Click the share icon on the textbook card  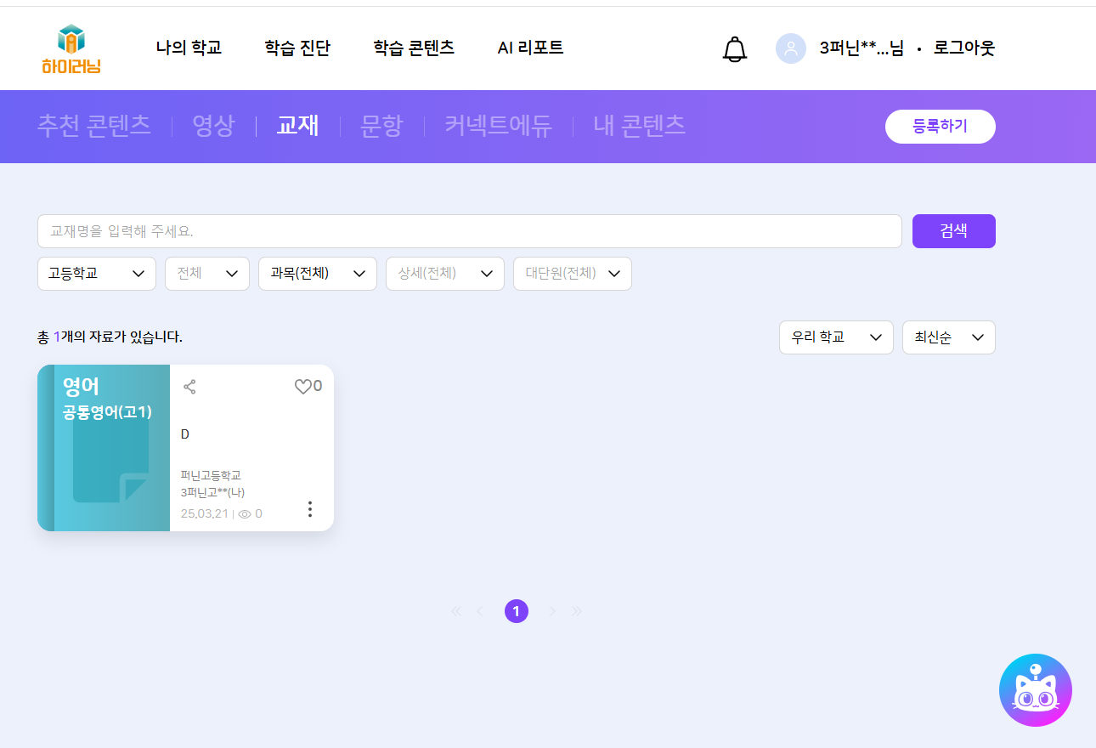pos(189,387)
